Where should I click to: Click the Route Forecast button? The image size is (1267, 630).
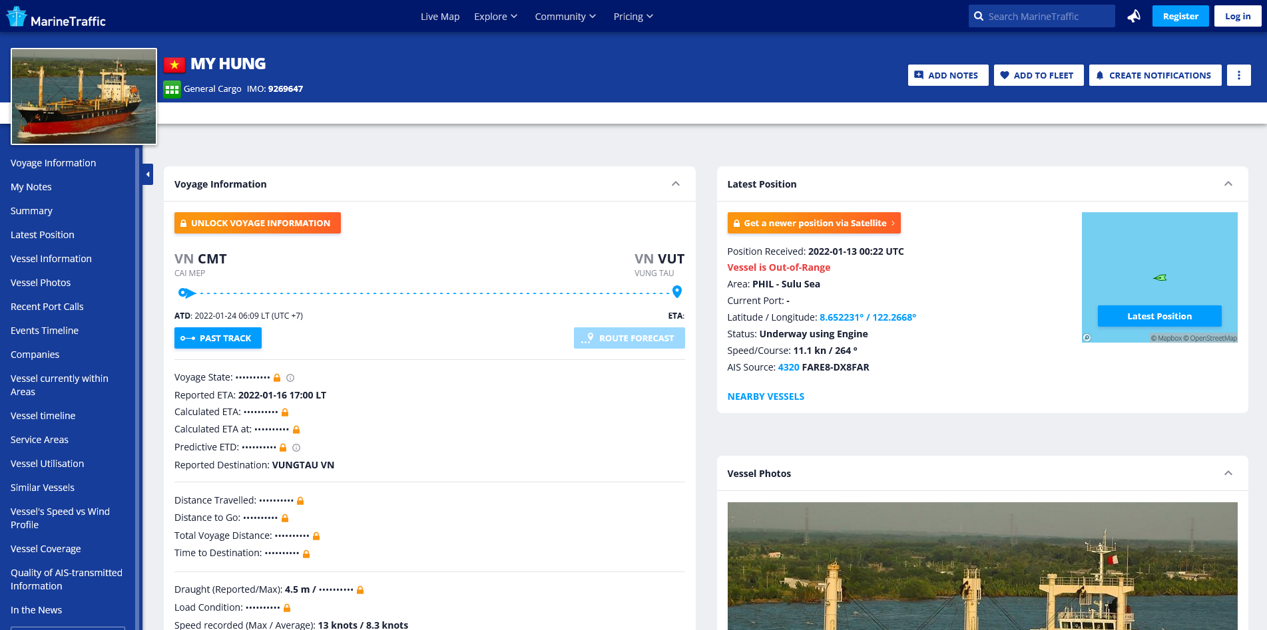pyautogui.click(x=629, y=338)
